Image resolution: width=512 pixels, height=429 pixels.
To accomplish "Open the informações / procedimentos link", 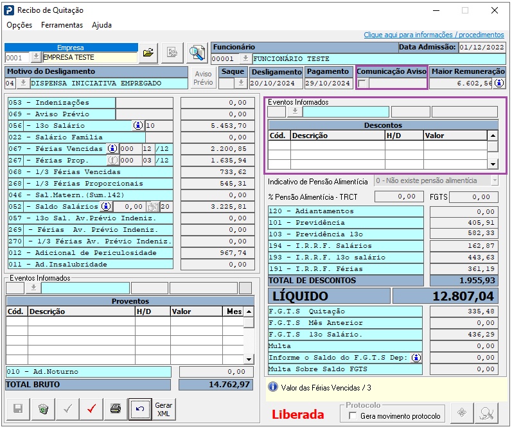I will [434, 35].
